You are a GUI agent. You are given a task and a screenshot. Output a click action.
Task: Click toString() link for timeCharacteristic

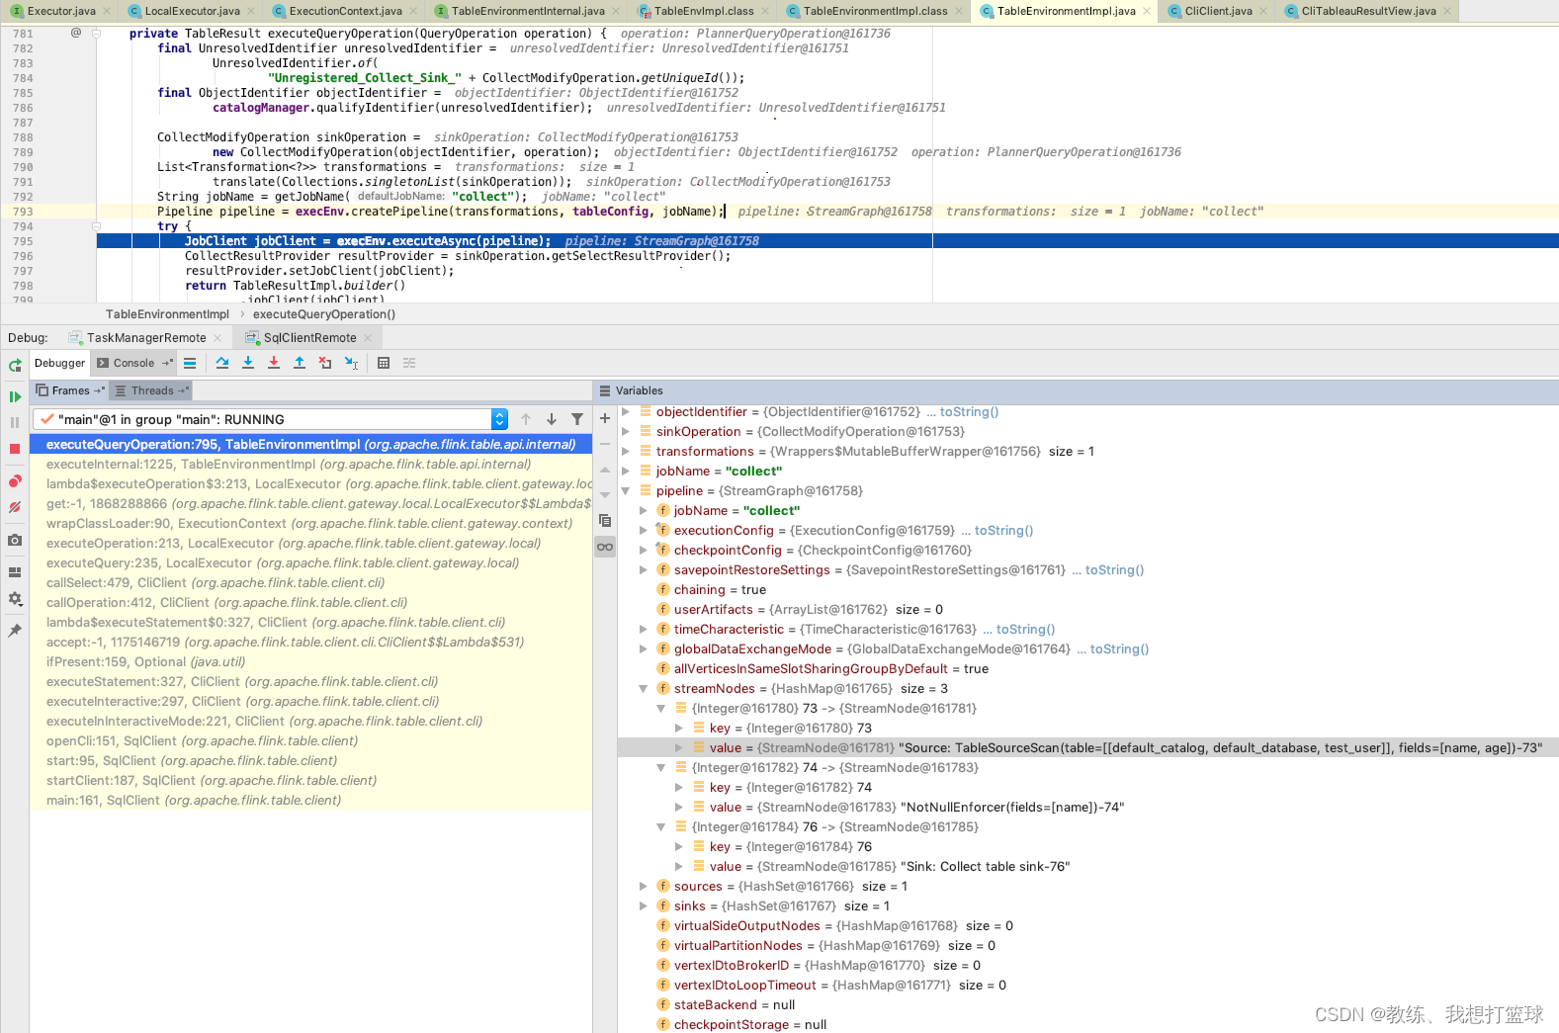click(1025, 630)
